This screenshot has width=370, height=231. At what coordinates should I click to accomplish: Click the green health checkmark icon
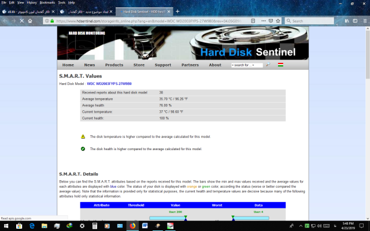(x=83, y=149)
